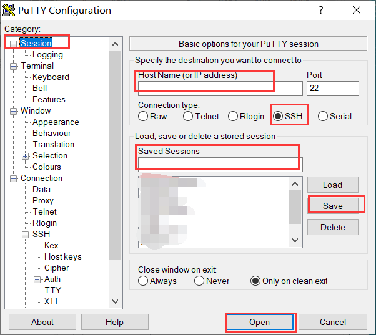This screenshot has height=335, width=376.
Task: Click the PuTTY title bar icon
Action: [x=9, y=11]
